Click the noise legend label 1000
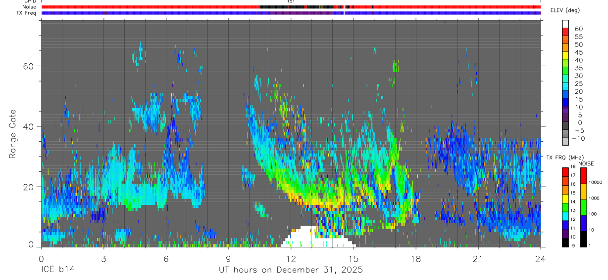608x280 pixels. [x=595, y=198]
